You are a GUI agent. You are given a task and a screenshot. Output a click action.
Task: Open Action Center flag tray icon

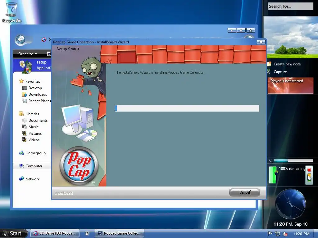click(270, 234)
